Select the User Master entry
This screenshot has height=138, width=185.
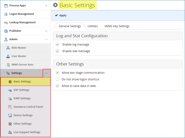coord(25,56)
